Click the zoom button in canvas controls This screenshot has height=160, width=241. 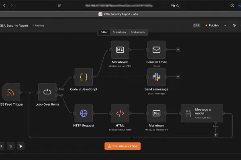[1, 146]
